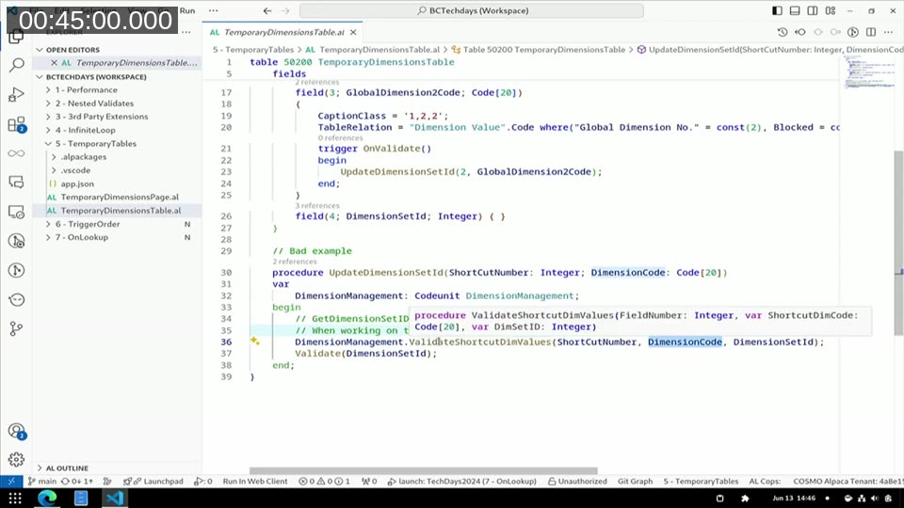904x508 pixels.
Task: Click Unauthorized in status bar
Action: click(577, 481)
